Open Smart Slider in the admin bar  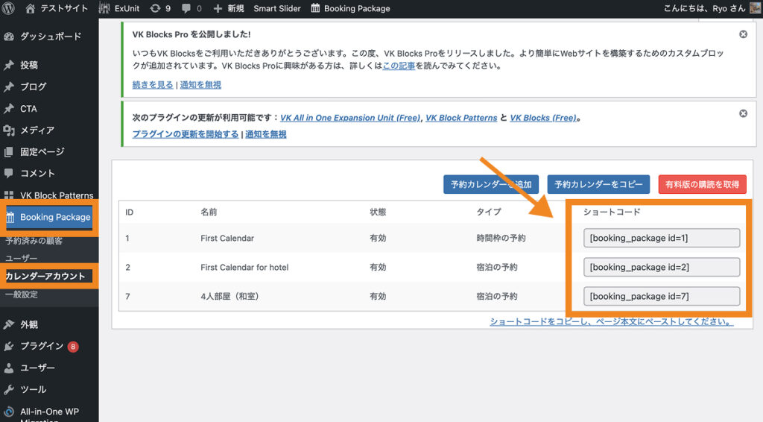pos(277,8)
